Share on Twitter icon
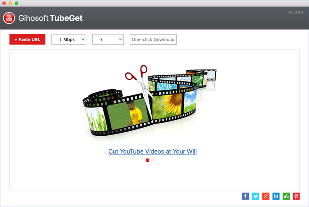This screenshot has width=309, height=207. (256, 196)
